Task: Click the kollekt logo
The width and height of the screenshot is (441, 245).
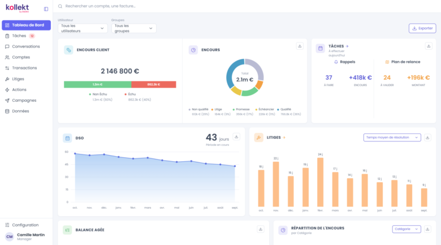Action: pyautogui.click(x=18, y=8)
